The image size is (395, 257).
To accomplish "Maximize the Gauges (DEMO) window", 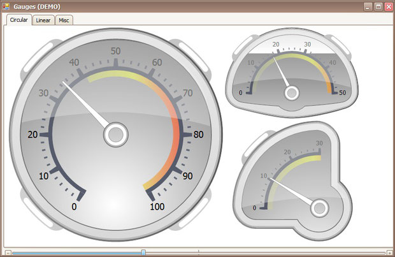I will 378,7.
